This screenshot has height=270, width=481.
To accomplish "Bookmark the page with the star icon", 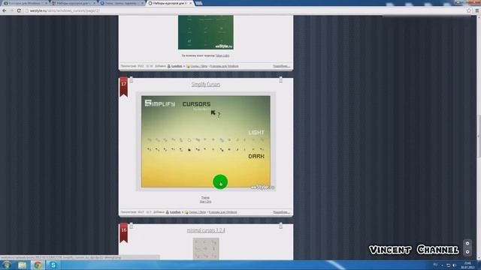I will tap(469, 10).
